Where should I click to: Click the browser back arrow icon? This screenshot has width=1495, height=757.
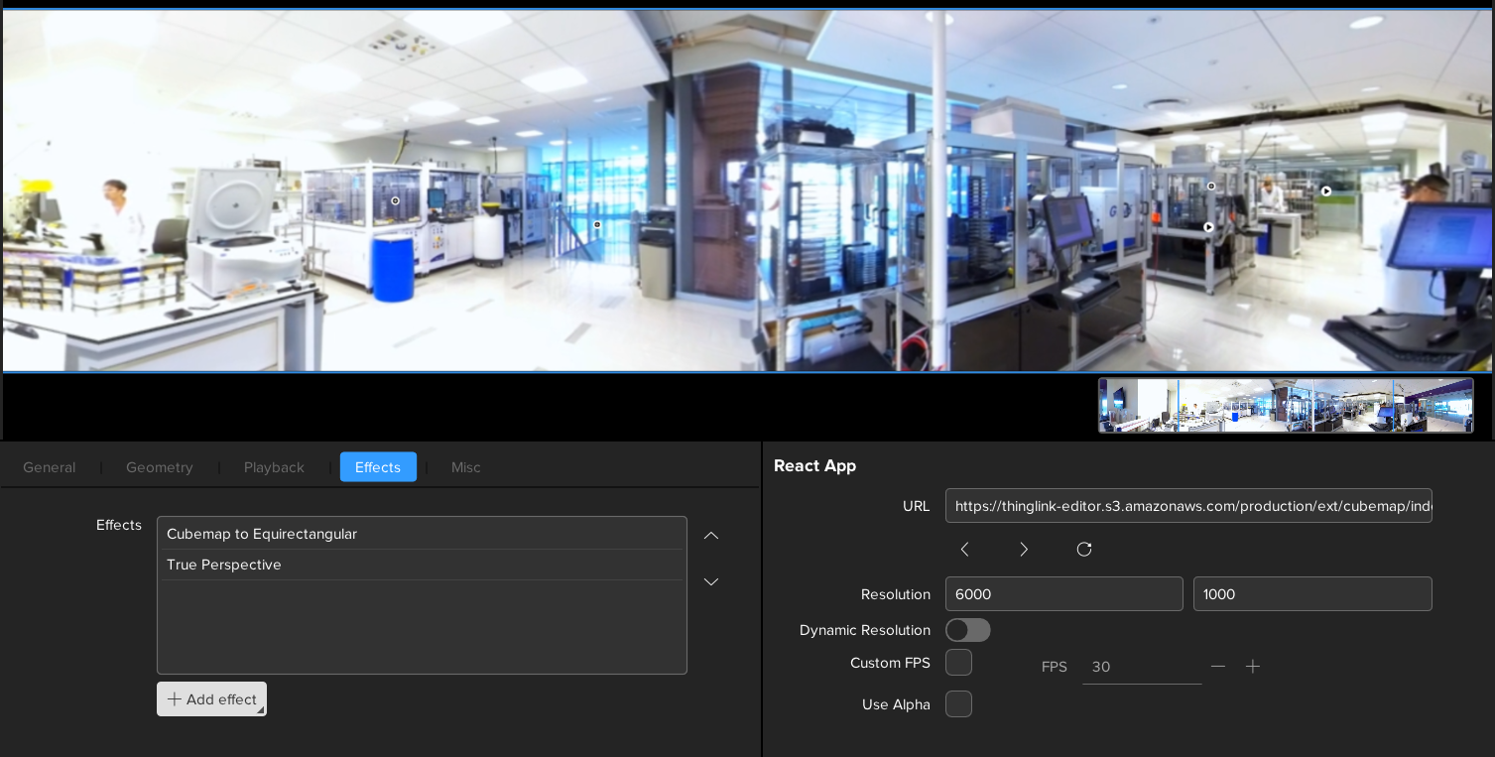point(964,550)
